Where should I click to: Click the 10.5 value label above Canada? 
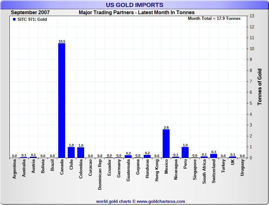coord(62,41)
